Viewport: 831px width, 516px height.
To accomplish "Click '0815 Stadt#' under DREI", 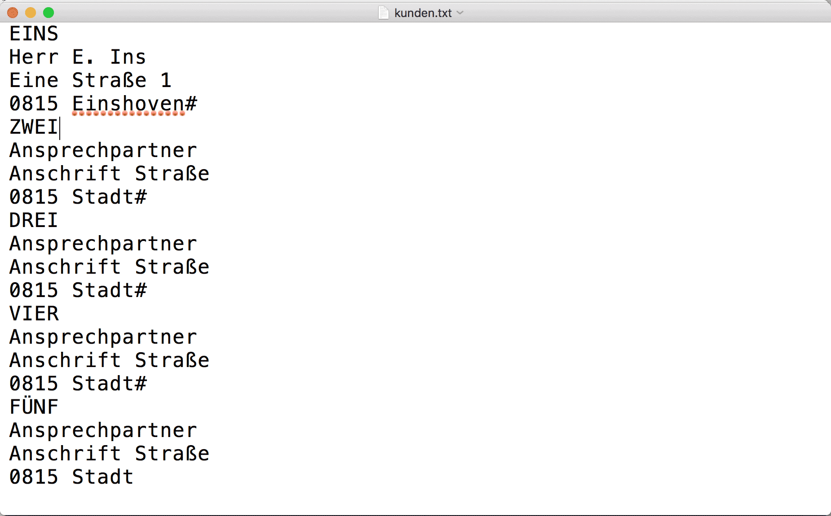I will 78,290.
